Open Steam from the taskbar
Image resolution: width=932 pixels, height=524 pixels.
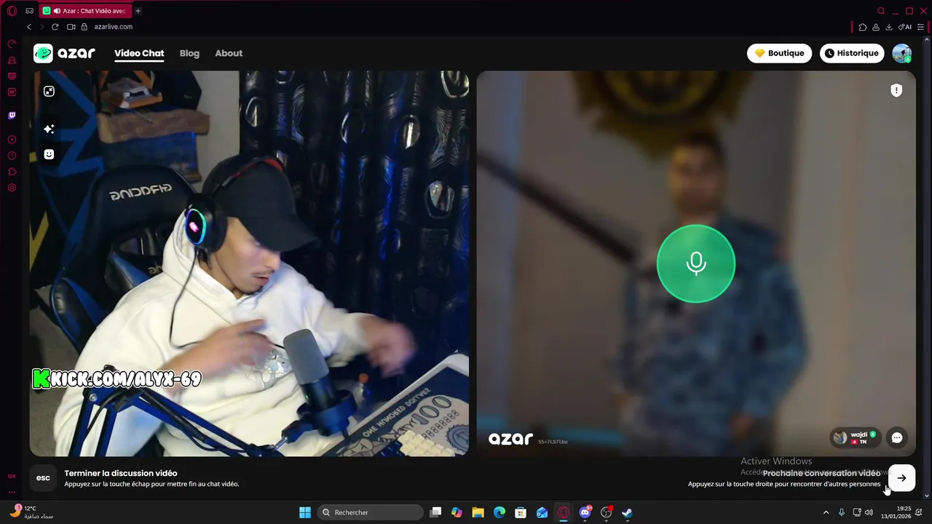627,512
